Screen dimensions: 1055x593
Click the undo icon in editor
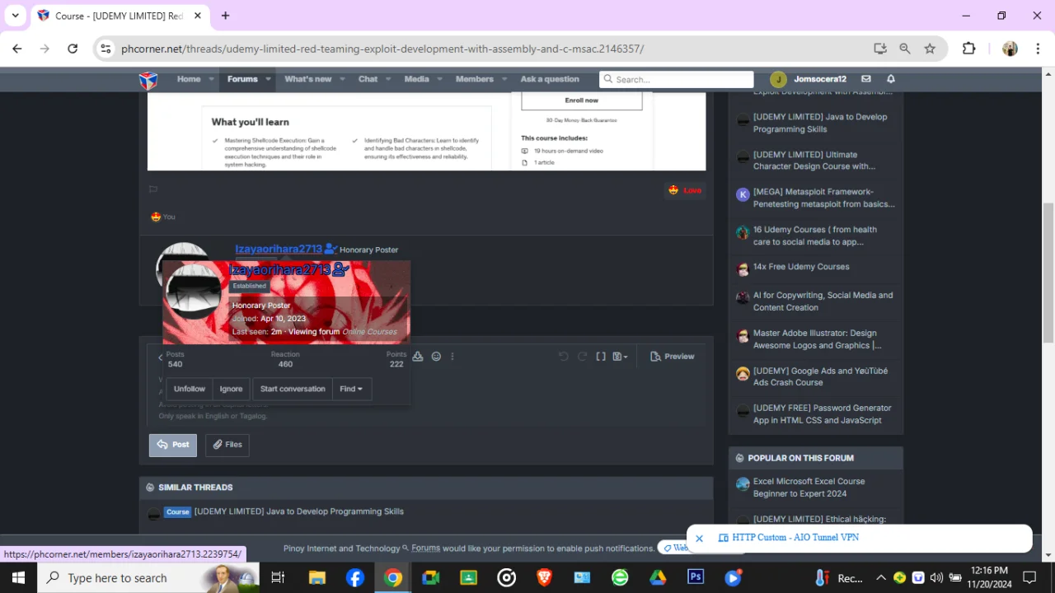(x=564, y=357)
